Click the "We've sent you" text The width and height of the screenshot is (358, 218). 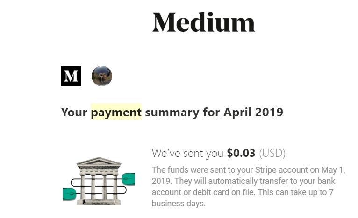pos(187,153)
